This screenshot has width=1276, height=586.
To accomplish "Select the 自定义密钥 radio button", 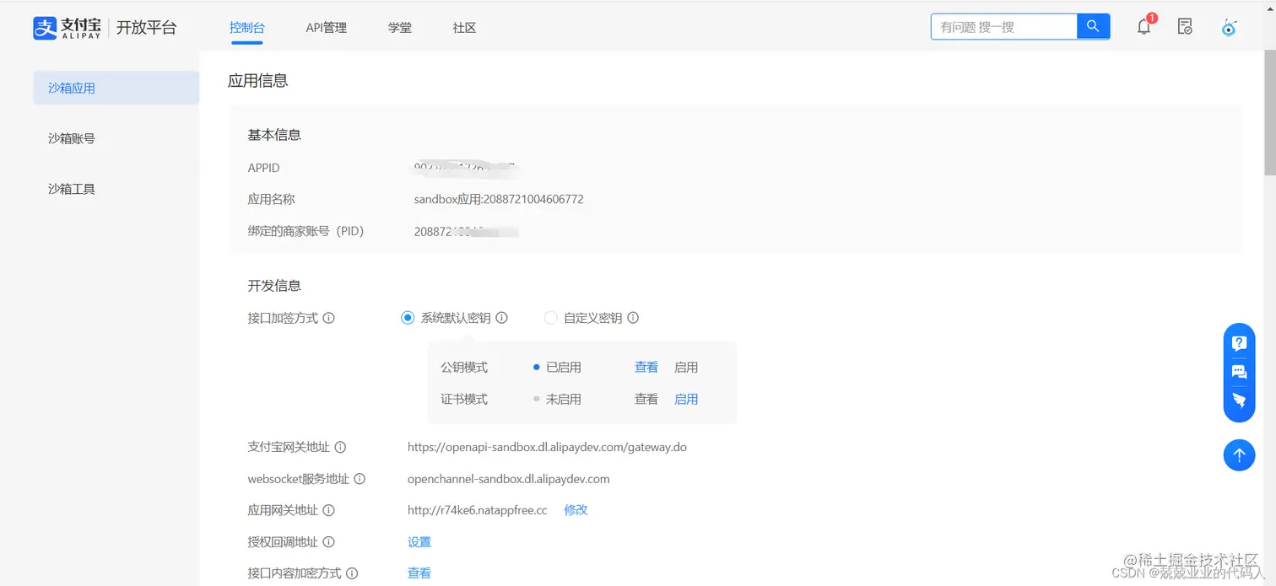I will (x=550, y=318).
